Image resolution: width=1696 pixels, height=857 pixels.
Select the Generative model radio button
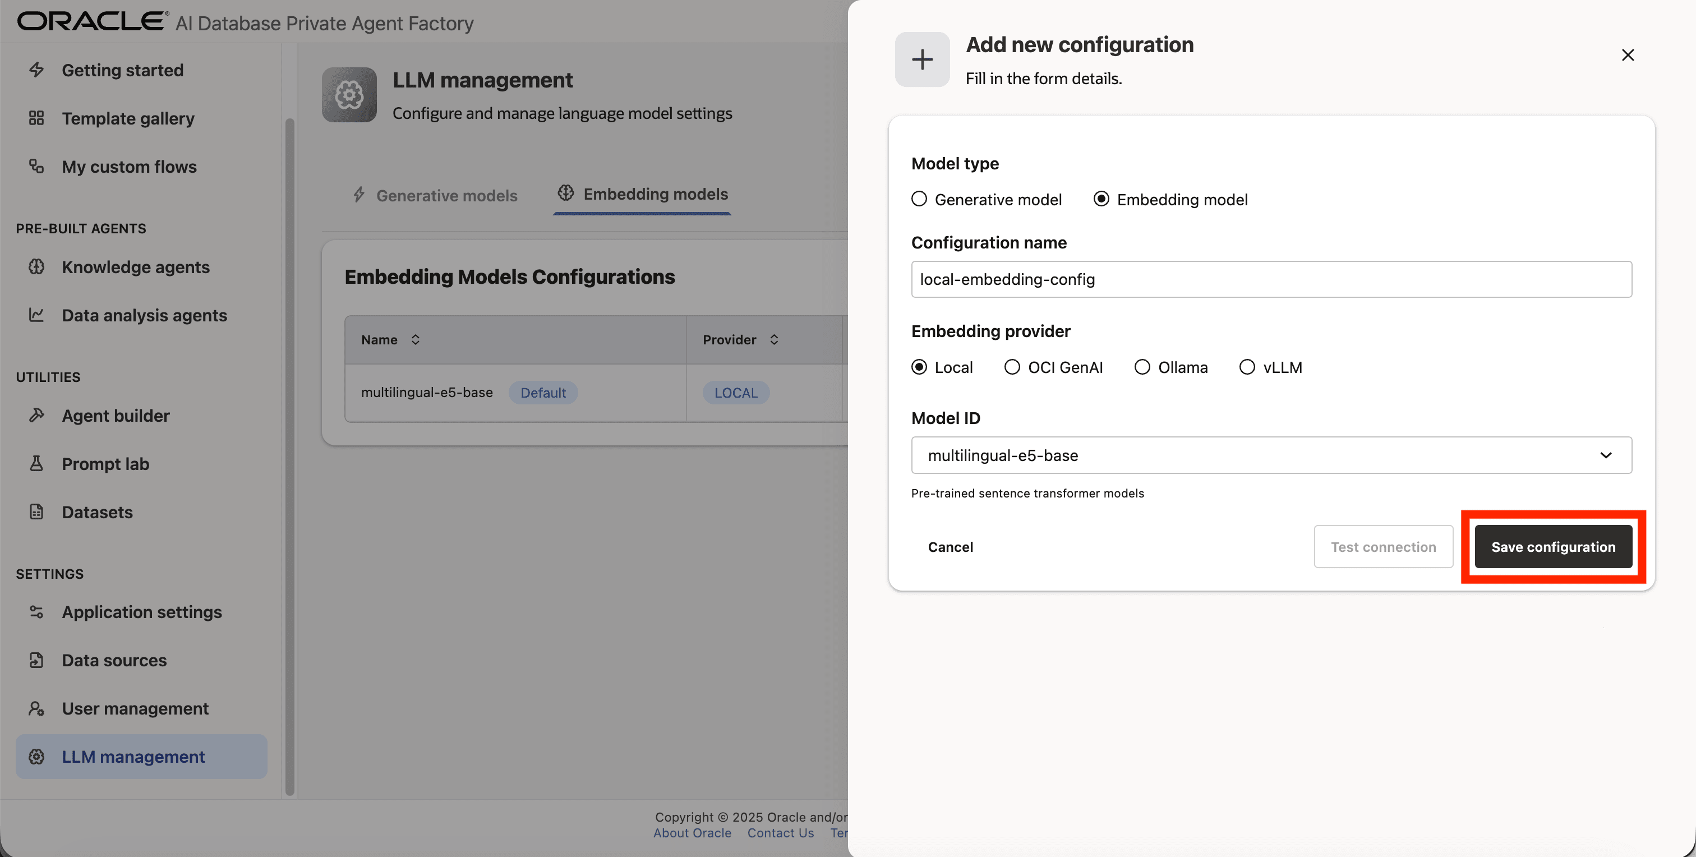919,200
